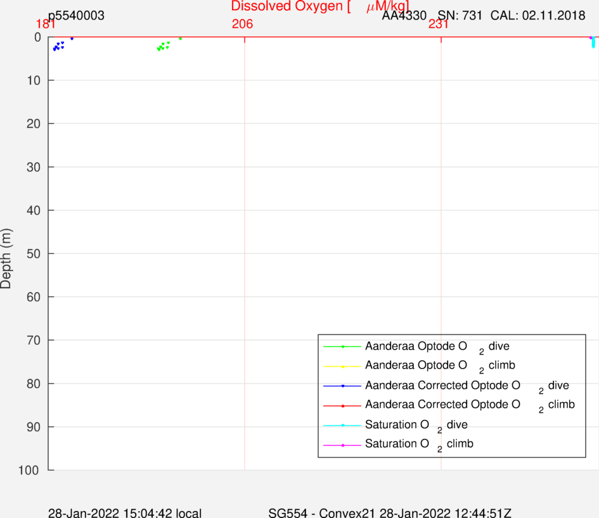Click the red '206' axis tick label

[x=242, y=24]
